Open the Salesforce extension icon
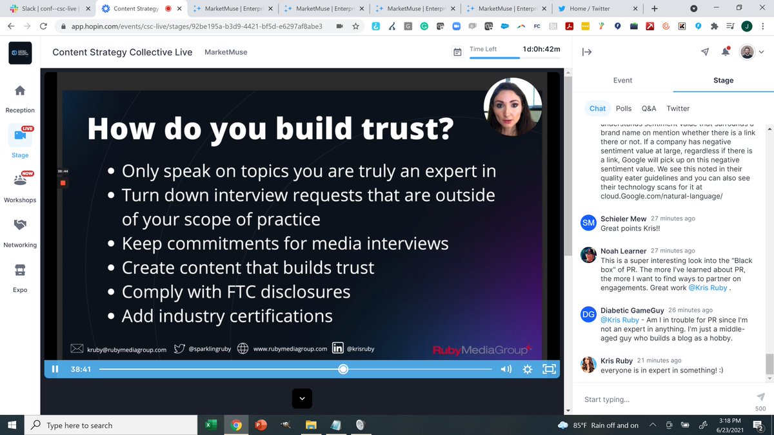Viewport: 774px width, 435px height. [504, 26]
